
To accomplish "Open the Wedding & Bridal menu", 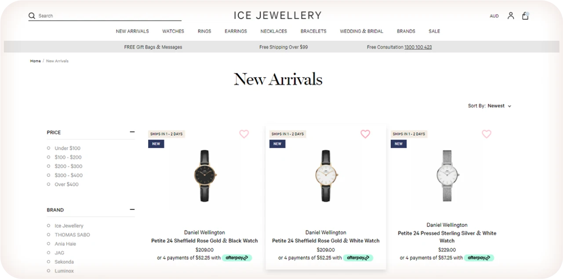I will pos(361,32).
